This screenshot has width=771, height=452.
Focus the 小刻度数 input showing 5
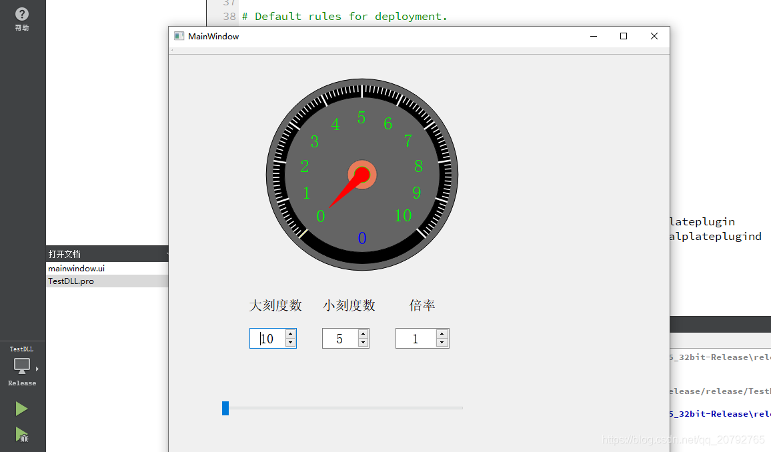coord(340,339)
